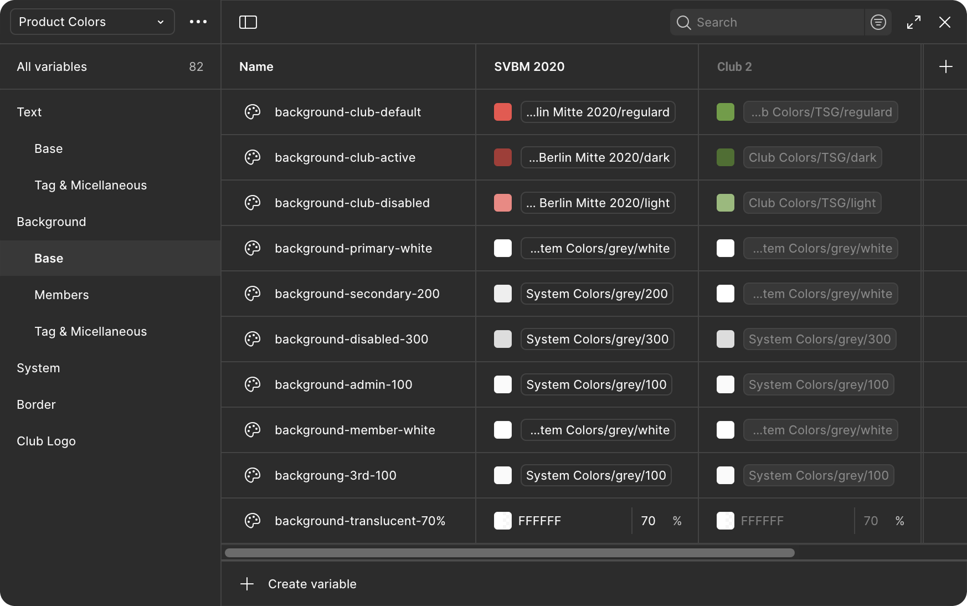Click palette icon for background-member-white

pos(253,430)
